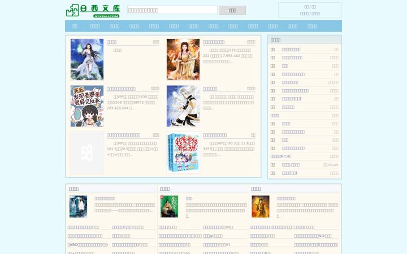Click the description text containing 203,420,544
This screenshot has height=254, width=407.
coord(133,102)
